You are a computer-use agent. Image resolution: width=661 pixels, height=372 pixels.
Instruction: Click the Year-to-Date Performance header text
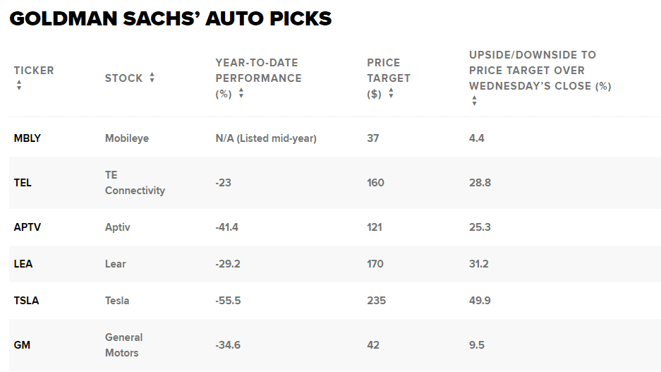click(258, 70)
